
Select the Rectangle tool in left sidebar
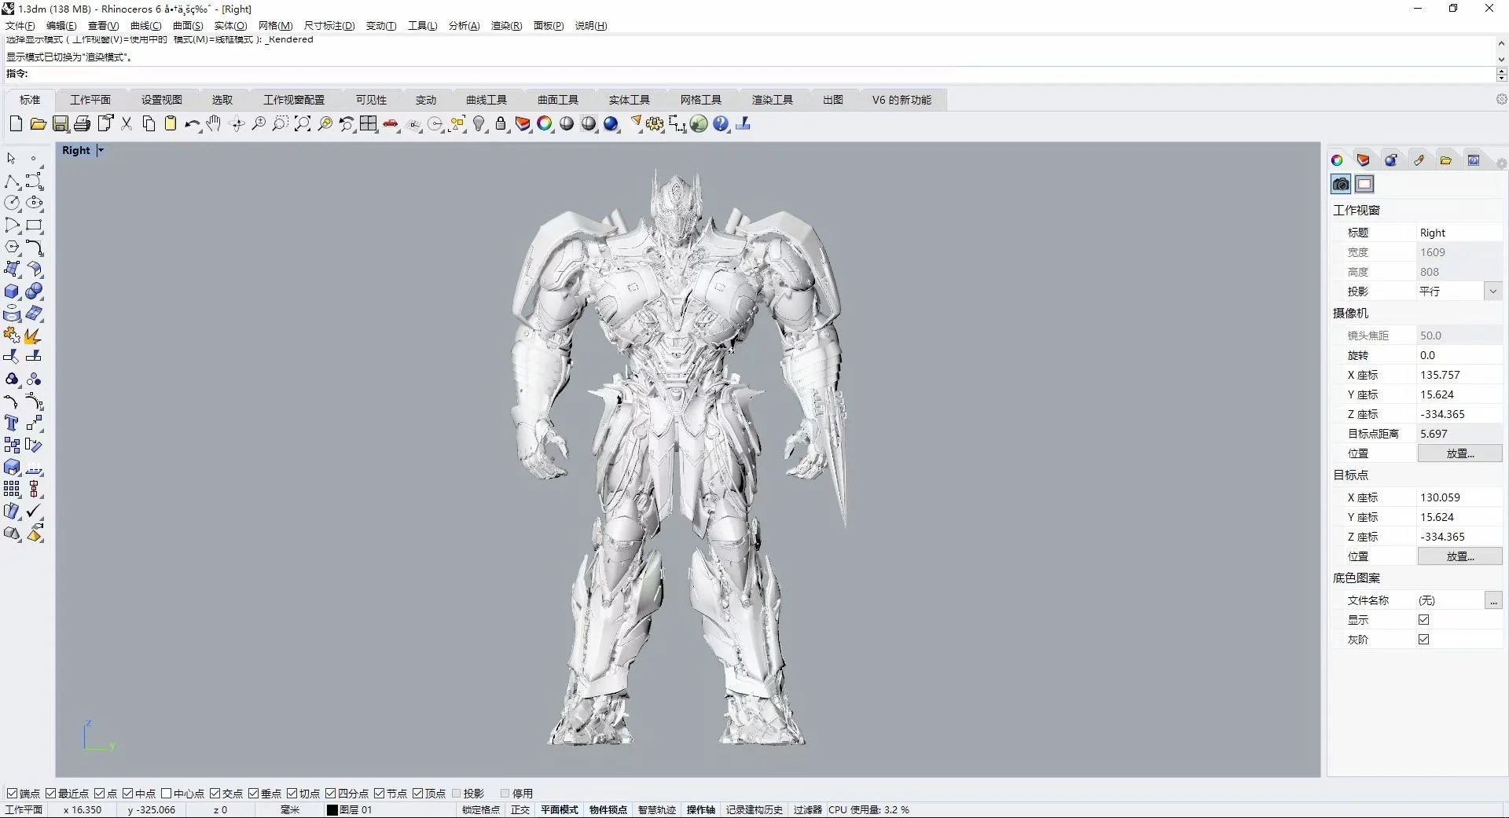pyautogui.click(x=34, y=226)
